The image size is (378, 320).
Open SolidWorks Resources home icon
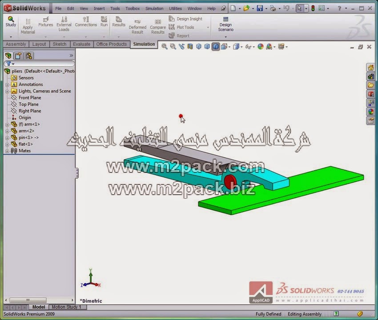[x=371, y=68]
